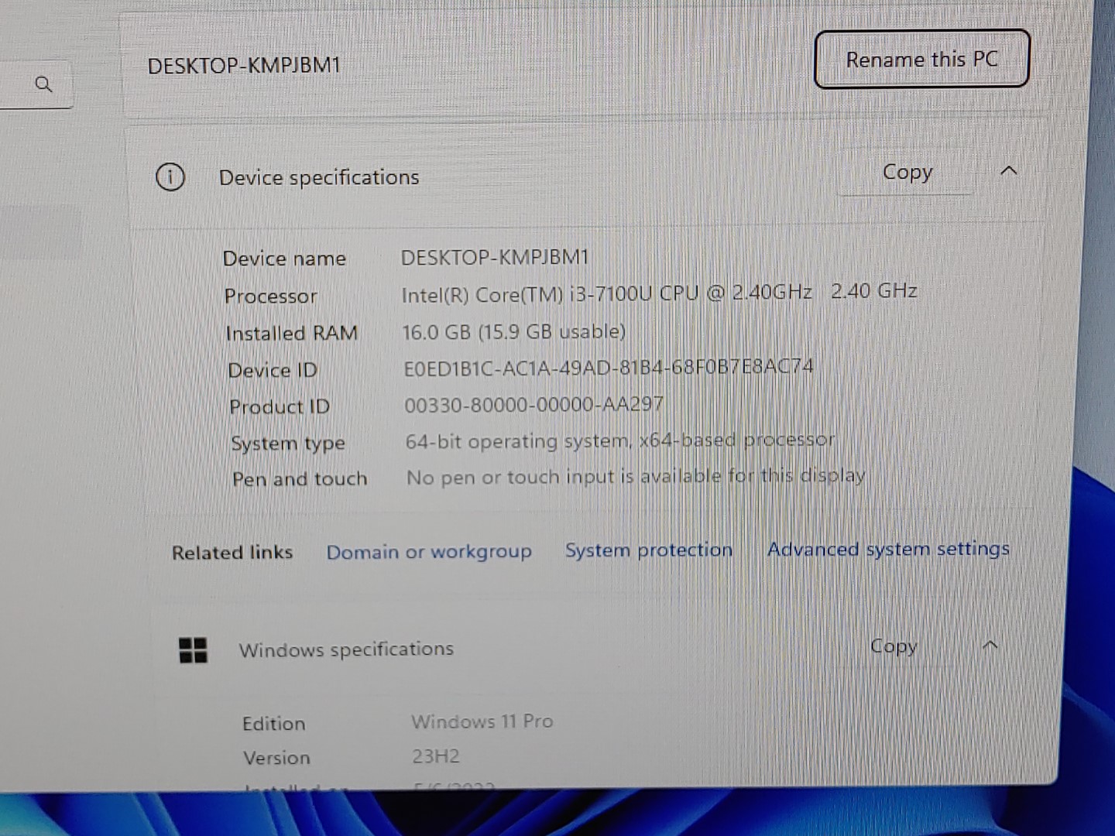This screenshot has height=836, width=1115.
Task: Select the 64-bit operating system text
Action: 620,440
